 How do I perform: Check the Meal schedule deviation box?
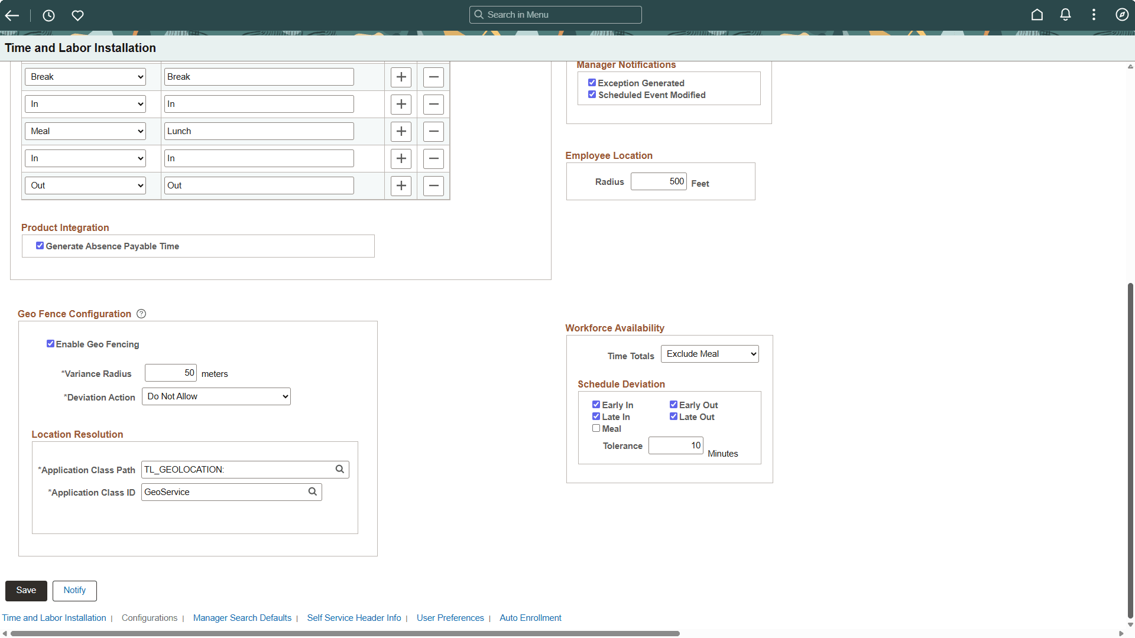pyautogui.click(x=596, y=428)
